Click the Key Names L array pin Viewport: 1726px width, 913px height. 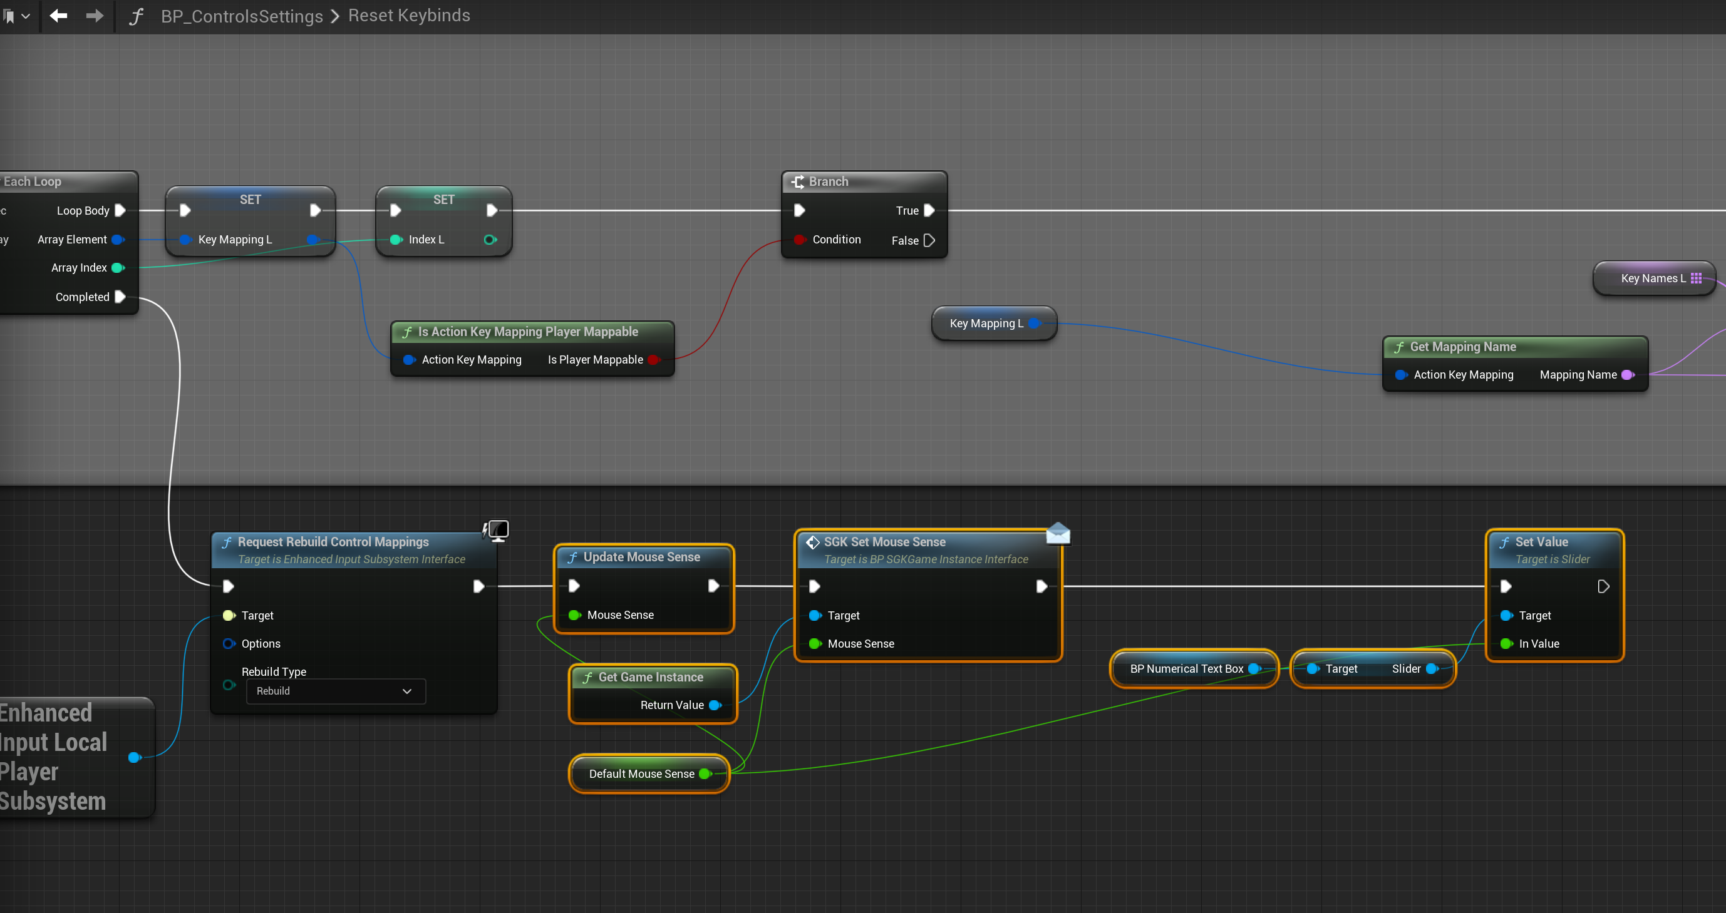tap(1696, 278)
